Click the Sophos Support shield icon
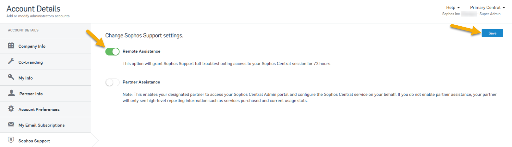The height and width of the screenshot is (147, 512). (11, 140)
